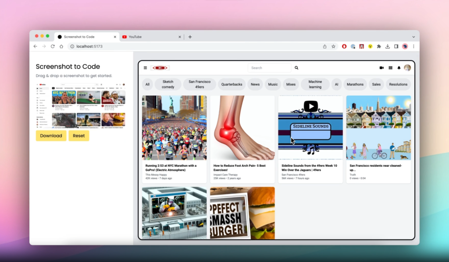Select the Quarterbacks filter chip
The height and width of the screenshot is (262, 449).
[x=232, y=84]
